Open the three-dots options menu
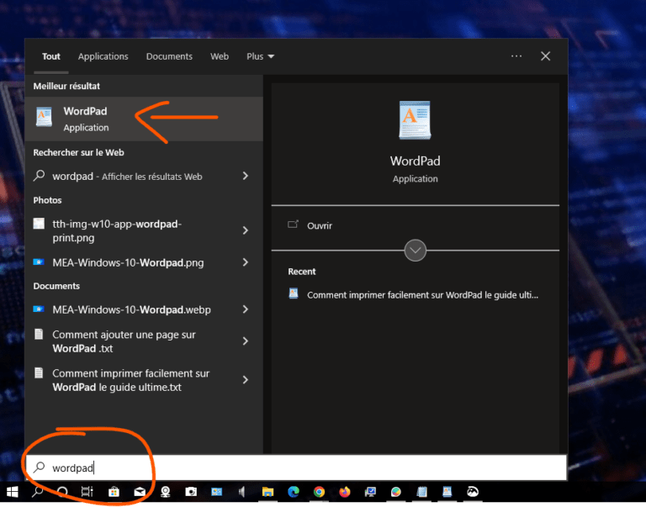 click(x=516, y=56)
